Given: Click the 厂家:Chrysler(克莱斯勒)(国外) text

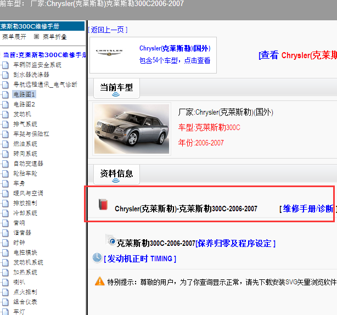Looking at the screenshot, I should (x=226, y=112).
